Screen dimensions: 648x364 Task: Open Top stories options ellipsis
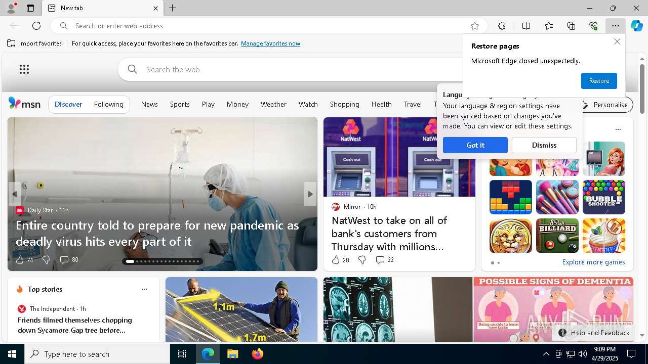[x=144, y=289]
